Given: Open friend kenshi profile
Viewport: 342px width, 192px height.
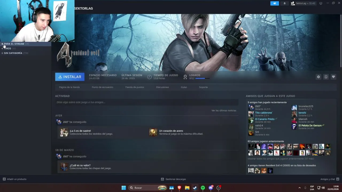Looking at the screenshot, I should point(302,113).
